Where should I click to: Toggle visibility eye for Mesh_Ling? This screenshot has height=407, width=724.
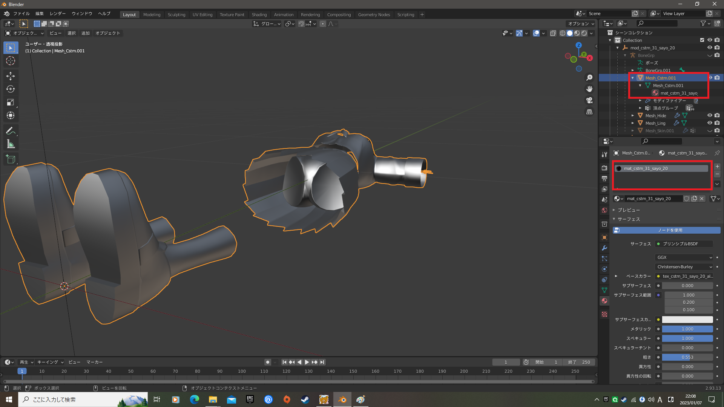click(x=710, y=123)
